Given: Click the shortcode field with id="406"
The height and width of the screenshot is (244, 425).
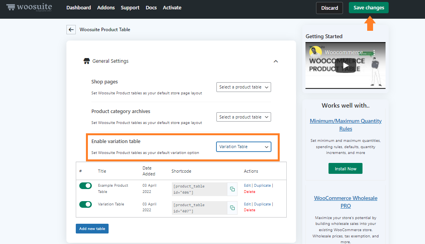Looking at the screenshot, I should point(200,189).
